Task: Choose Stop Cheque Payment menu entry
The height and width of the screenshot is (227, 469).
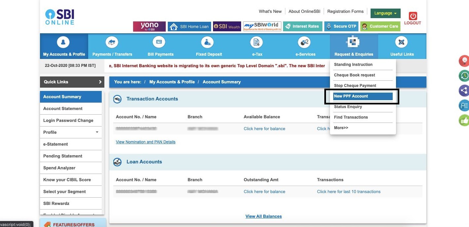Action: (x=355, y=85)
